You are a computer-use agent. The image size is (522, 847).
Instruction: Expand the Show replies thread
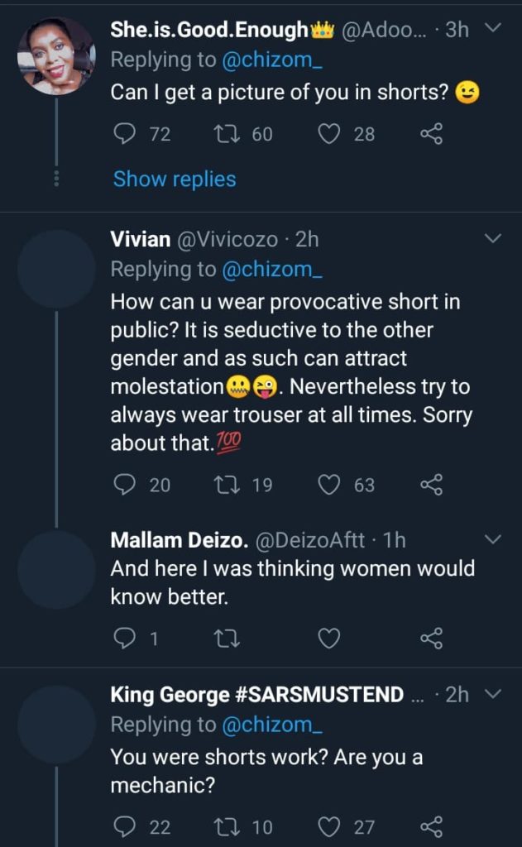click(x=175, y=179)
